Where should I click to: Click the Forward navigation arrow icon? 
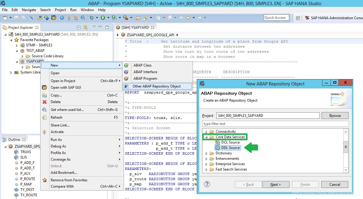click(199, 18)
